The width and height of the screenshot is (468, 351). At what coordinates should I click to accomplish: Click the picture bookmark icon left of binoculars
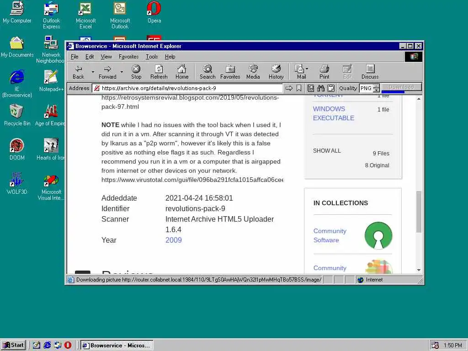(x=311, y=88)
